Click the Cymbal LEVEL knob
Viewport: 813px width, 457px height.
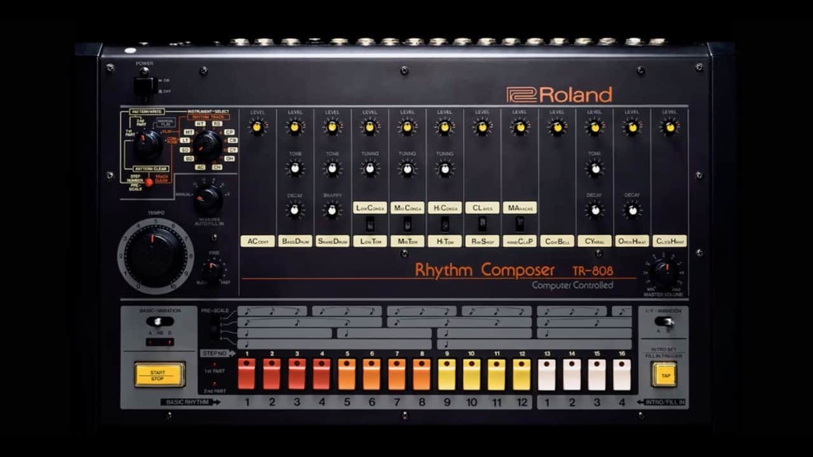click(595, 128)
